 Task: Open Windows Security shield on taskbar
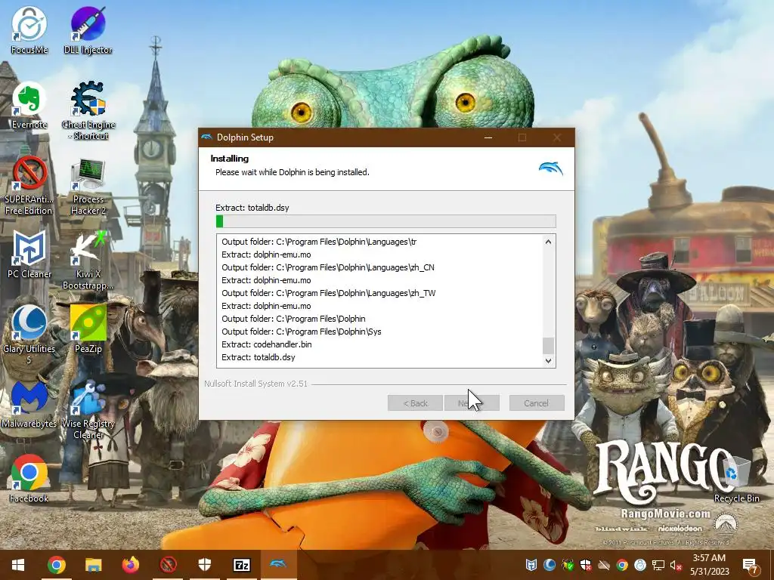pos(204,565)
